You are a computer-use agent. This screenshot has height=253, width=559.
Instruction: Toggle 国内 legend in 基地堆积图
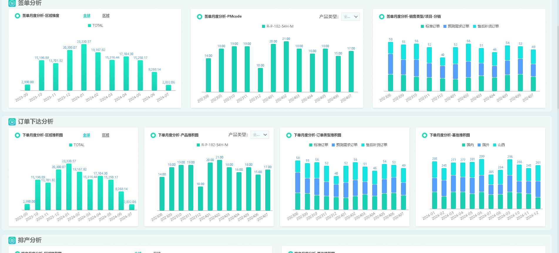[468, 145]
